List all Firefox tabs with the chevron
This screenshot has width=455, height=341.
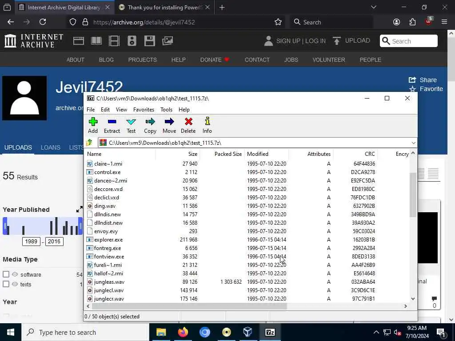click(x=374, y=7)
